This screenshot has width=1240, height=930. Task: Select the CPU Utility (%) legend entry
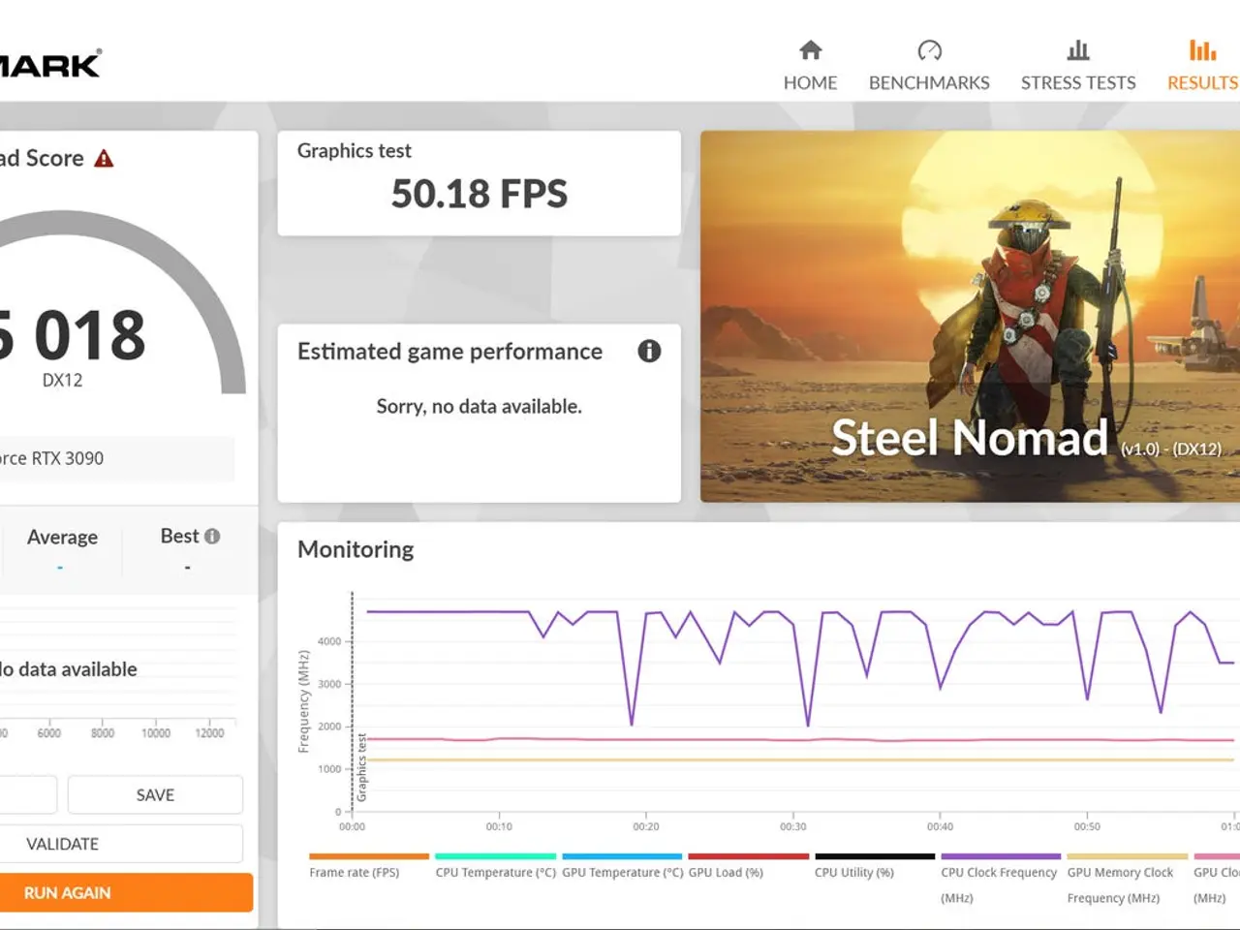854,873
